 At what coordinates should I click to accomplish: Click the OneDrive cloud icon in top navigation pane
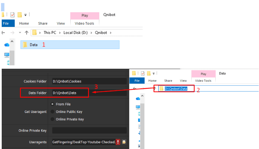coord(6,45)
